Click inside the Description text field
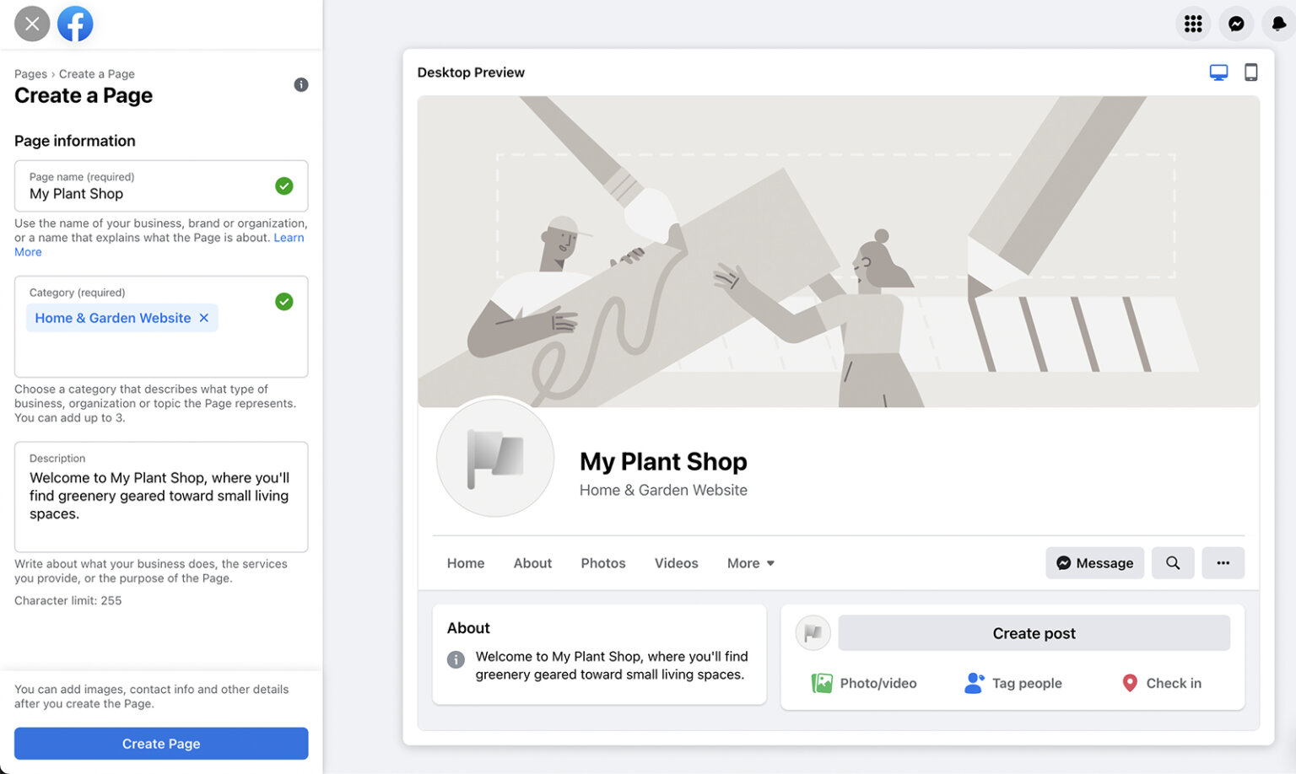The width and height of the screenshot is (1296, 774). 160,497
